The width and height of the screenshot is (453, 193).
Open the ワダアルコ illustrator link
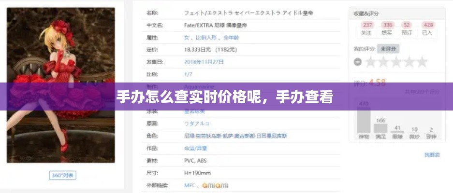197,124
